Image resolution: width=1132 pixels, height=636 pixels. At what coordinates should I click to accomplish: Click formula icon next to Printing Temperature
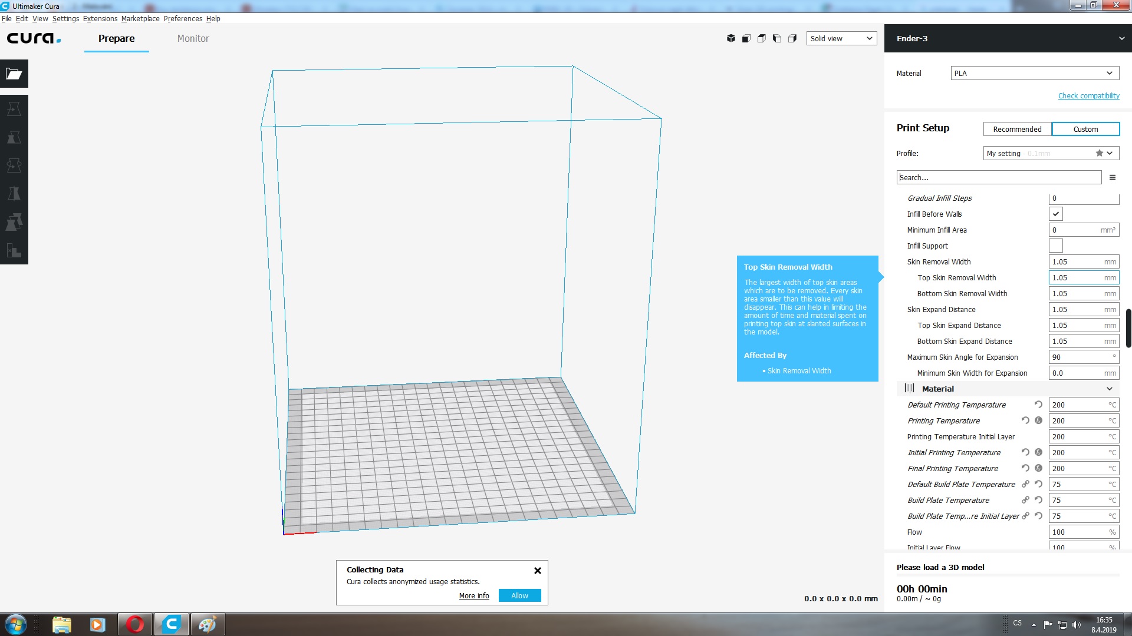1038,420
